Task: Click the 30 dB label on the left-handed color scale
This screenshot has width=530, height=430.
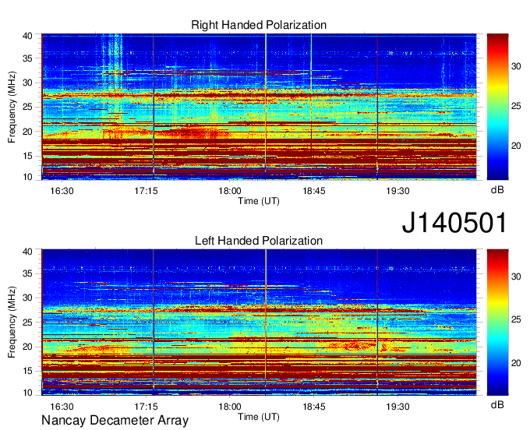Action: coord(516,277)
